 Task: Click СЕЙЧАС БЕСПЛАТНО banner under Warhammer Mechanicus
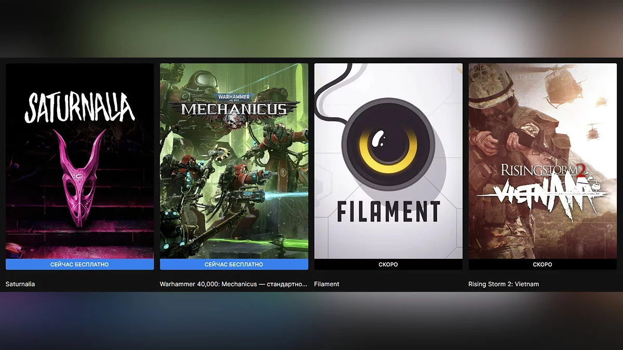point(234,264)
